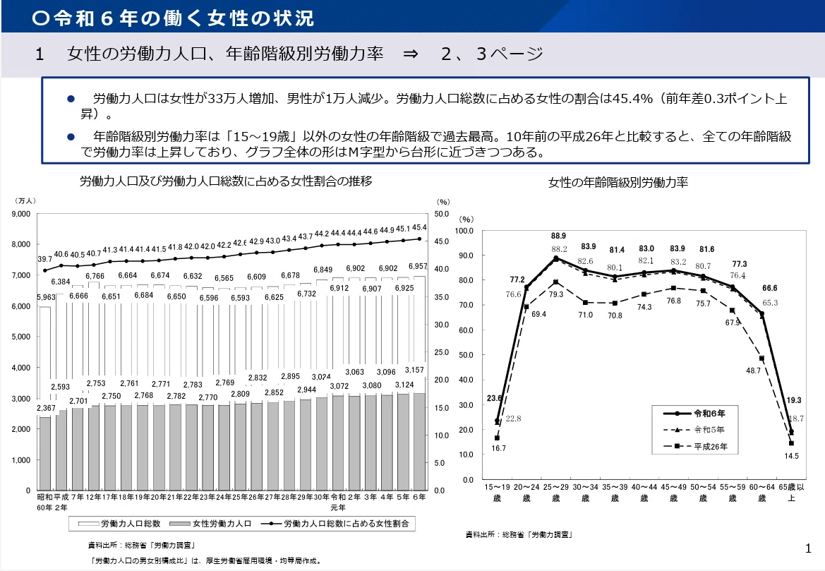The height and width of the screenshot is (571, 825).
Task: Click the '昭和60年' x-axis label
Action: (44, 502)
